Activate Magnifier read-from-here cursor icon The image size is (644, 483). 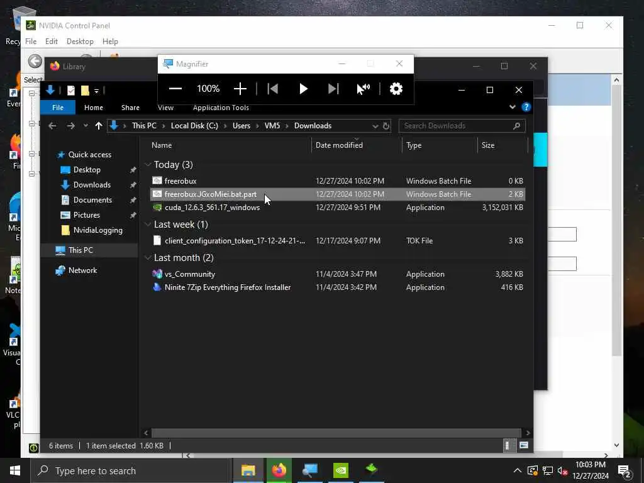363,89
